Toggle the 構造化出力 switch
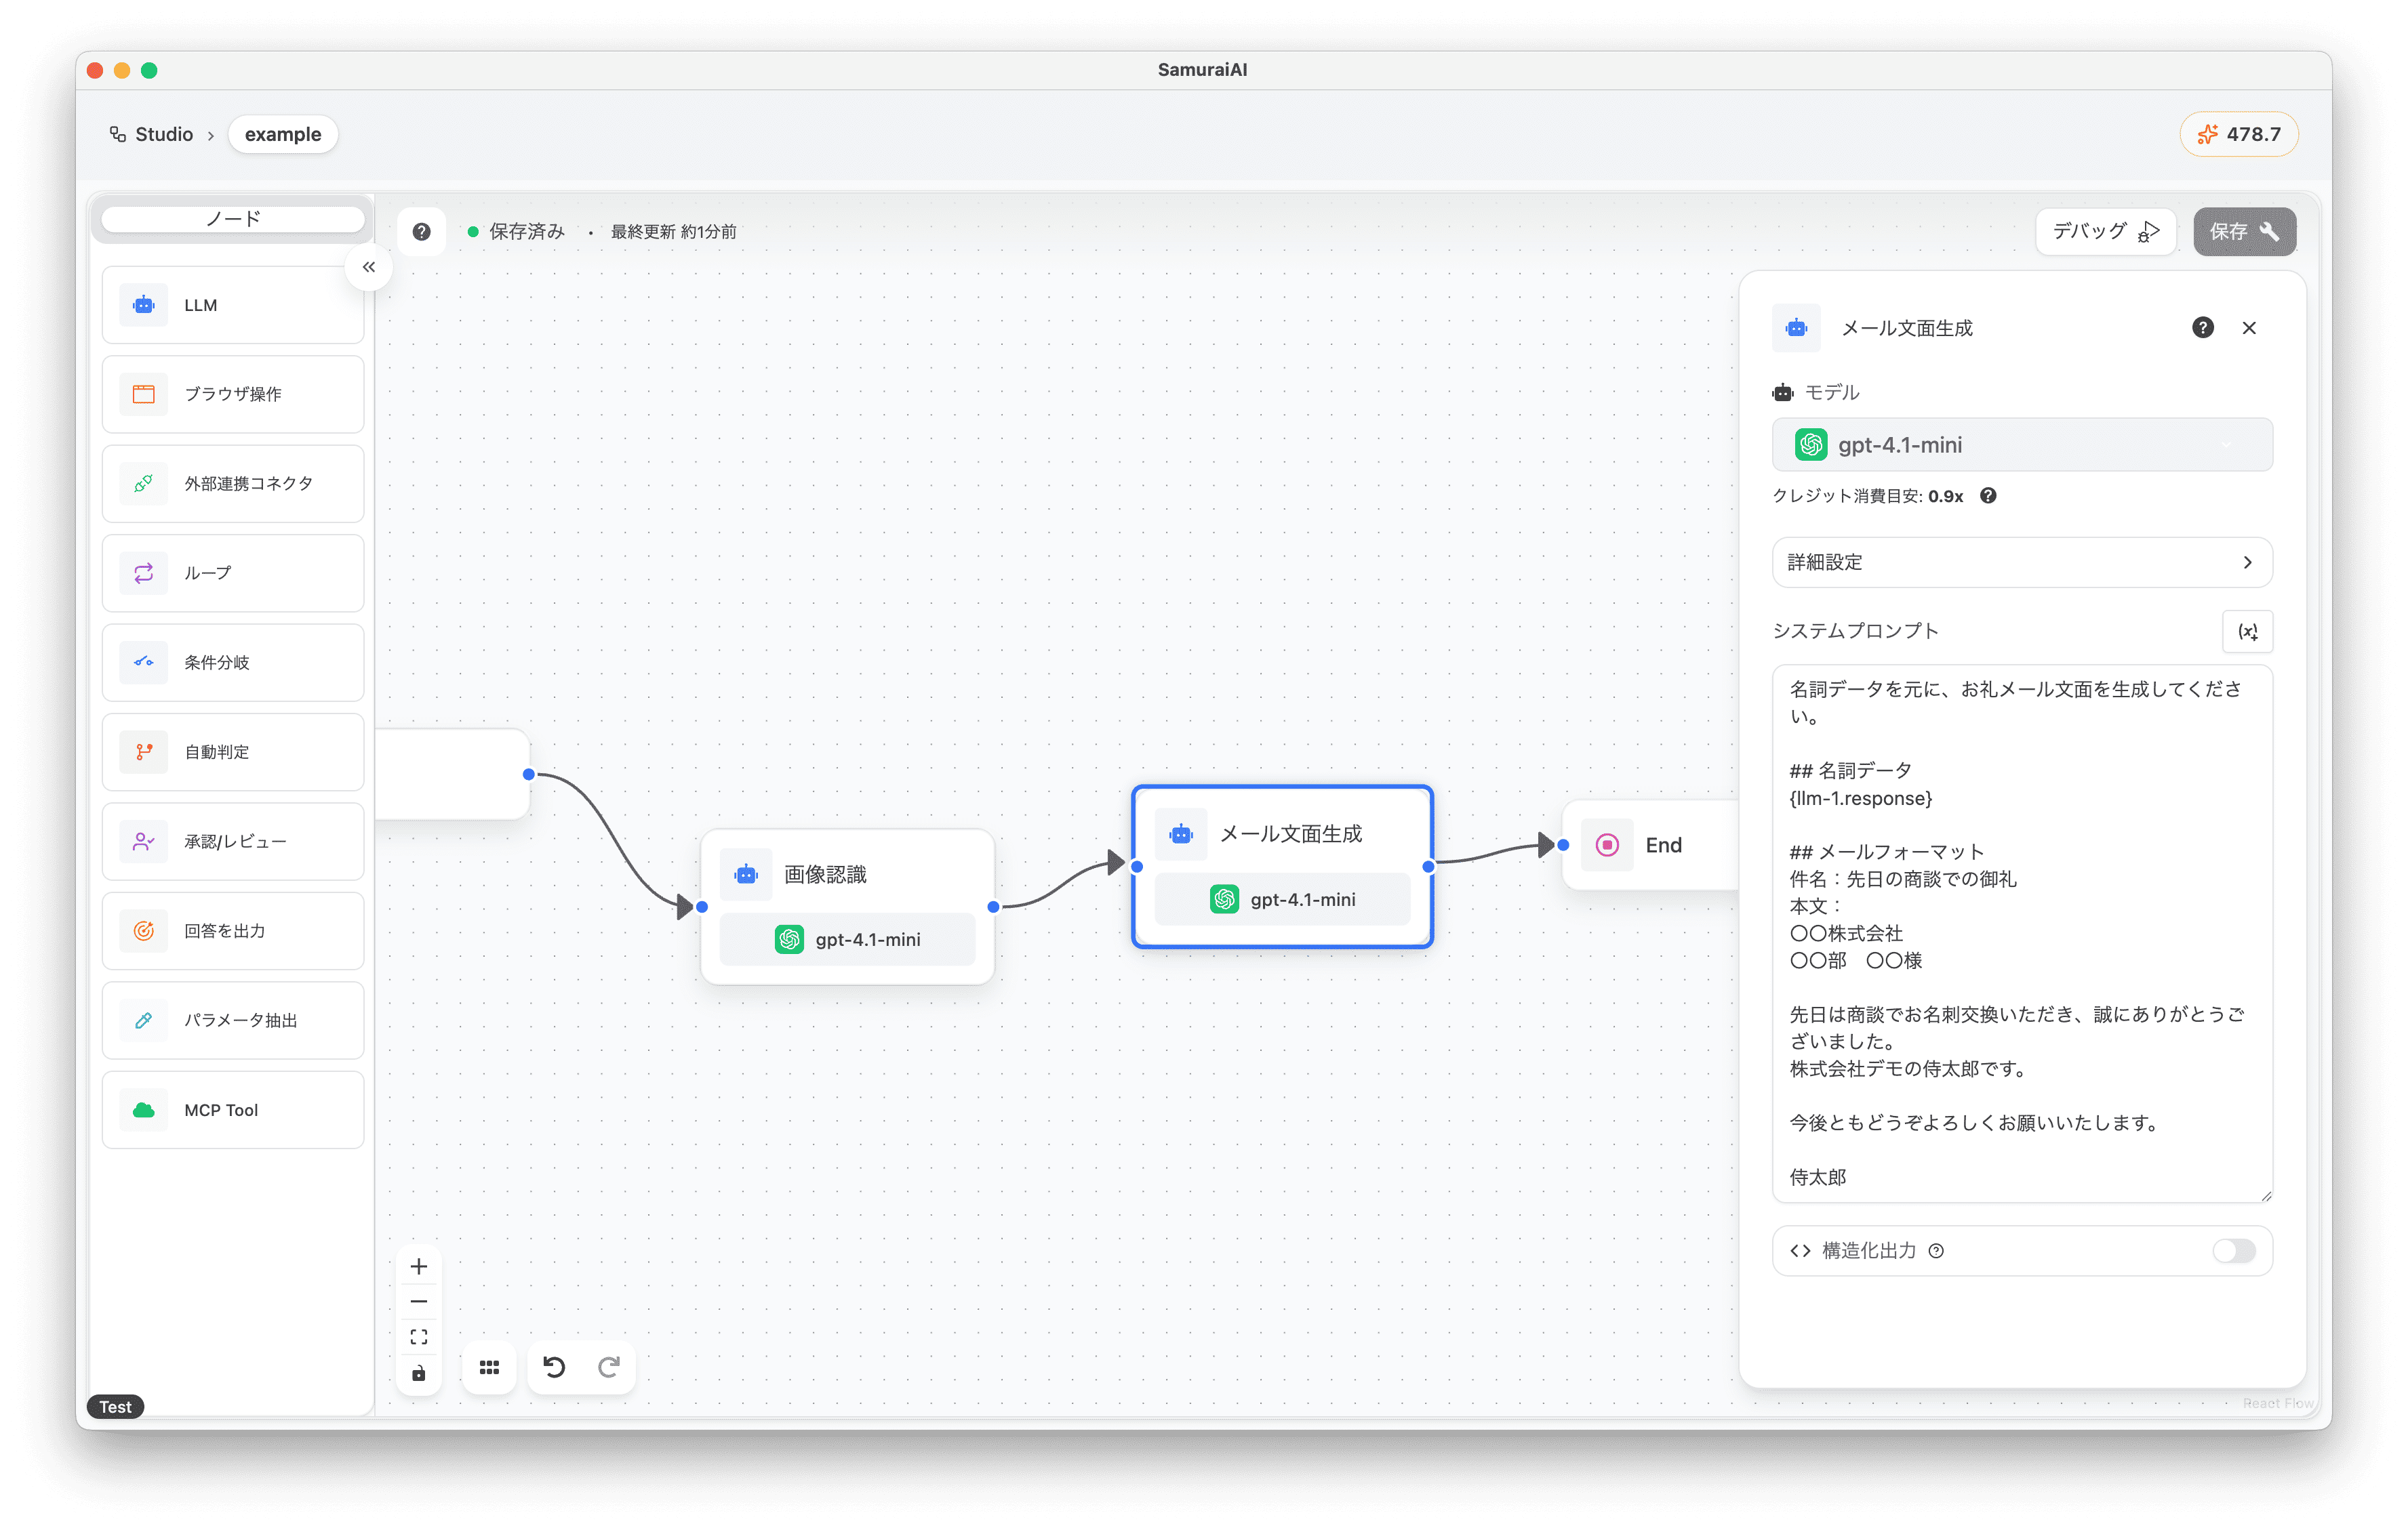2408x1530 pixels. pyautogui.click(x=2233, y=1250)
